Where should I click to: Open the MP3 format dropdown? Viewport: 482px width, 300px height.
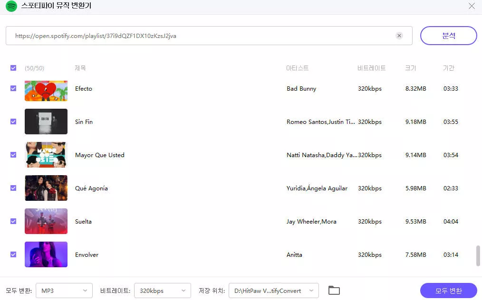pyautogui.click(x=64, y=291)
